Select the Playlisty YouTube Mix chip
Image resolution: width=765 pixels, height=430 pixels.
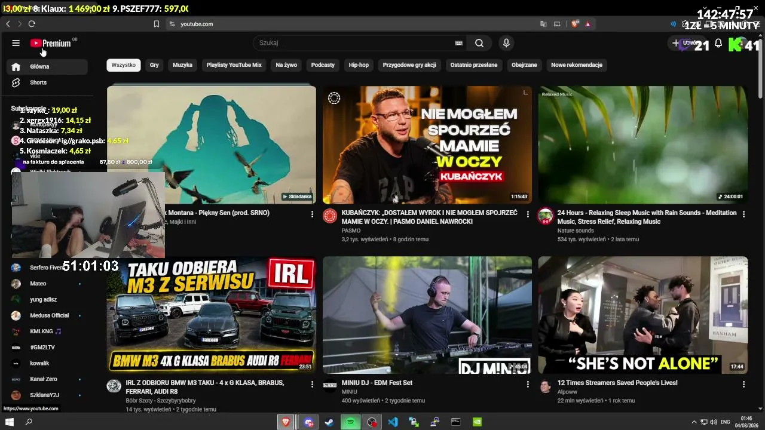pos(234,65)
